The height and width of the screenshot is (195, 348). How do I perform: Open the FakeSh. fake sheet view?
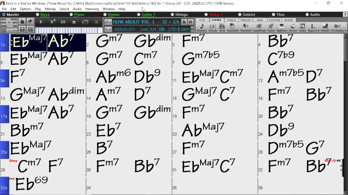pyautogui.click(x=325, y=28)
